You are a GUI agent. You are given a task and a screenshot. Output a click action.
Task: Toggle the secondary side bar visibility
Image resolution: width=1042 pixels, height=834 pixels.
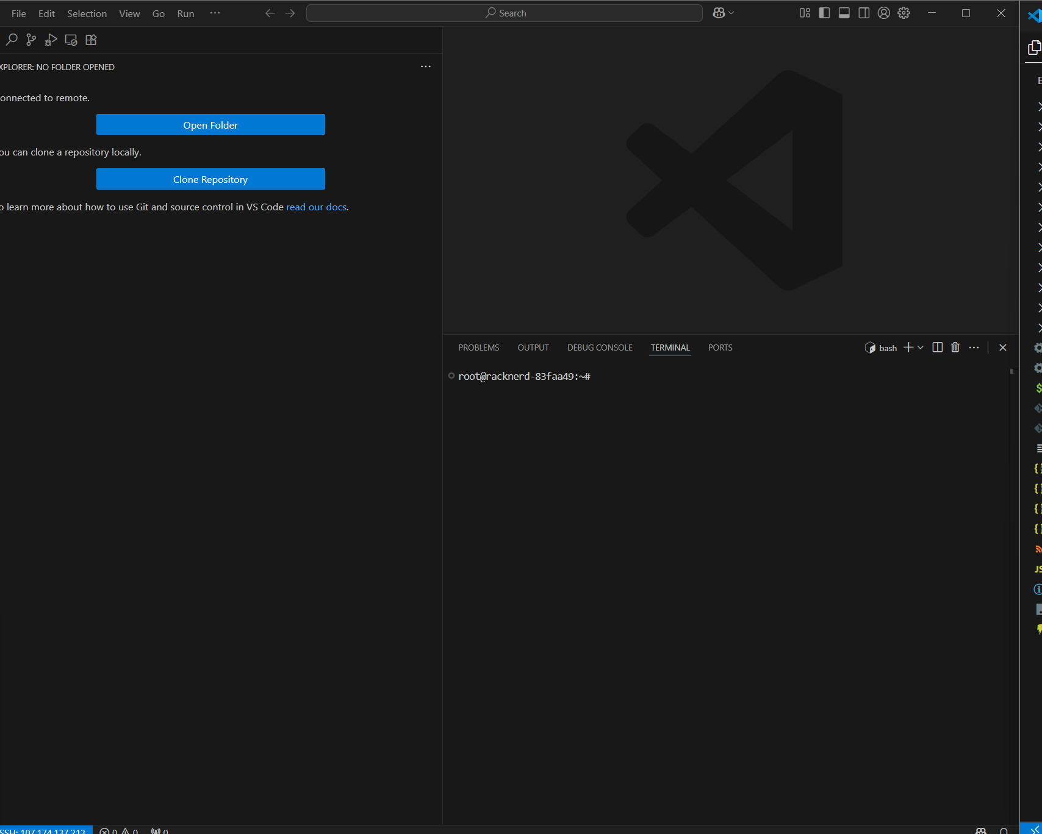coord(864,13)
